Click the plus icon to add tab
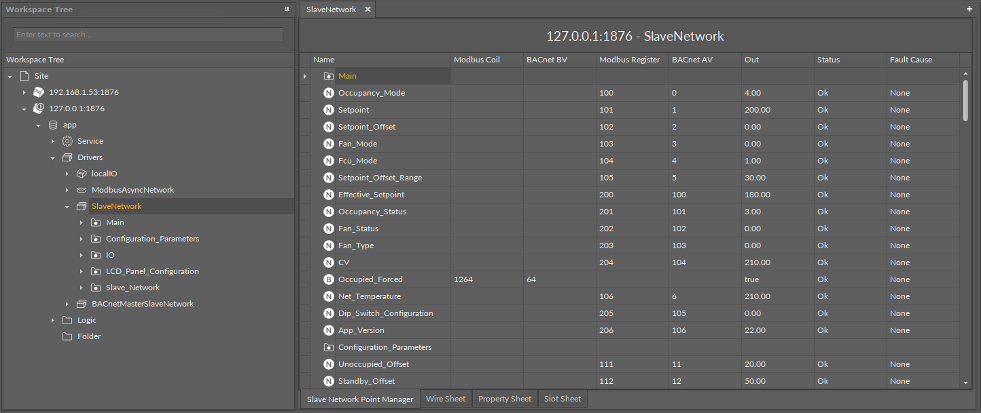 point(969,9)
